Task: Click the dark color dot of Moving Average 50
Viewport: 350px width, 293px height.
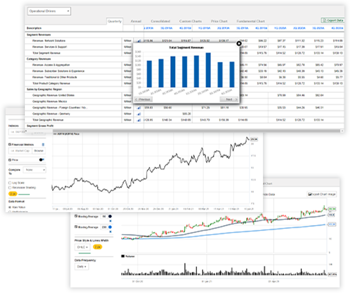Action: [110, 216]
